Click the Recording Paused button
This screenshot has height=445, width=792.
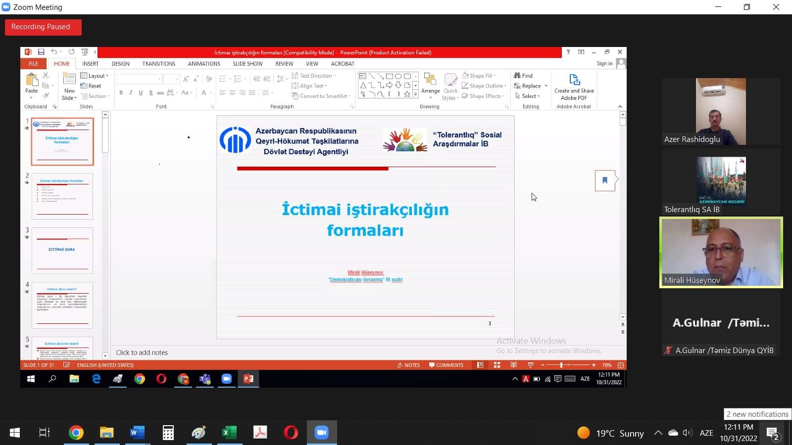43,27
